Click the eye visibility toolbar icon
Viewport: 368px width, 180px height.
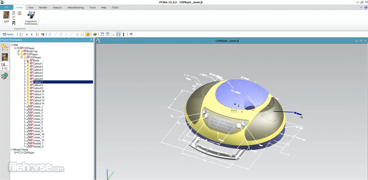click(43, 34)
